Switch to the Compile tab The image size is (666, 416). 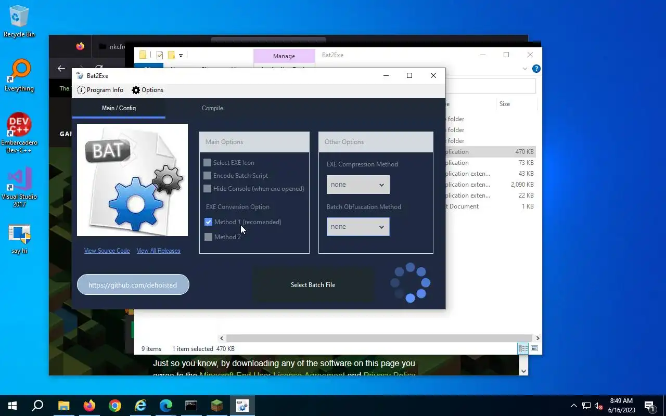[212, 108]
